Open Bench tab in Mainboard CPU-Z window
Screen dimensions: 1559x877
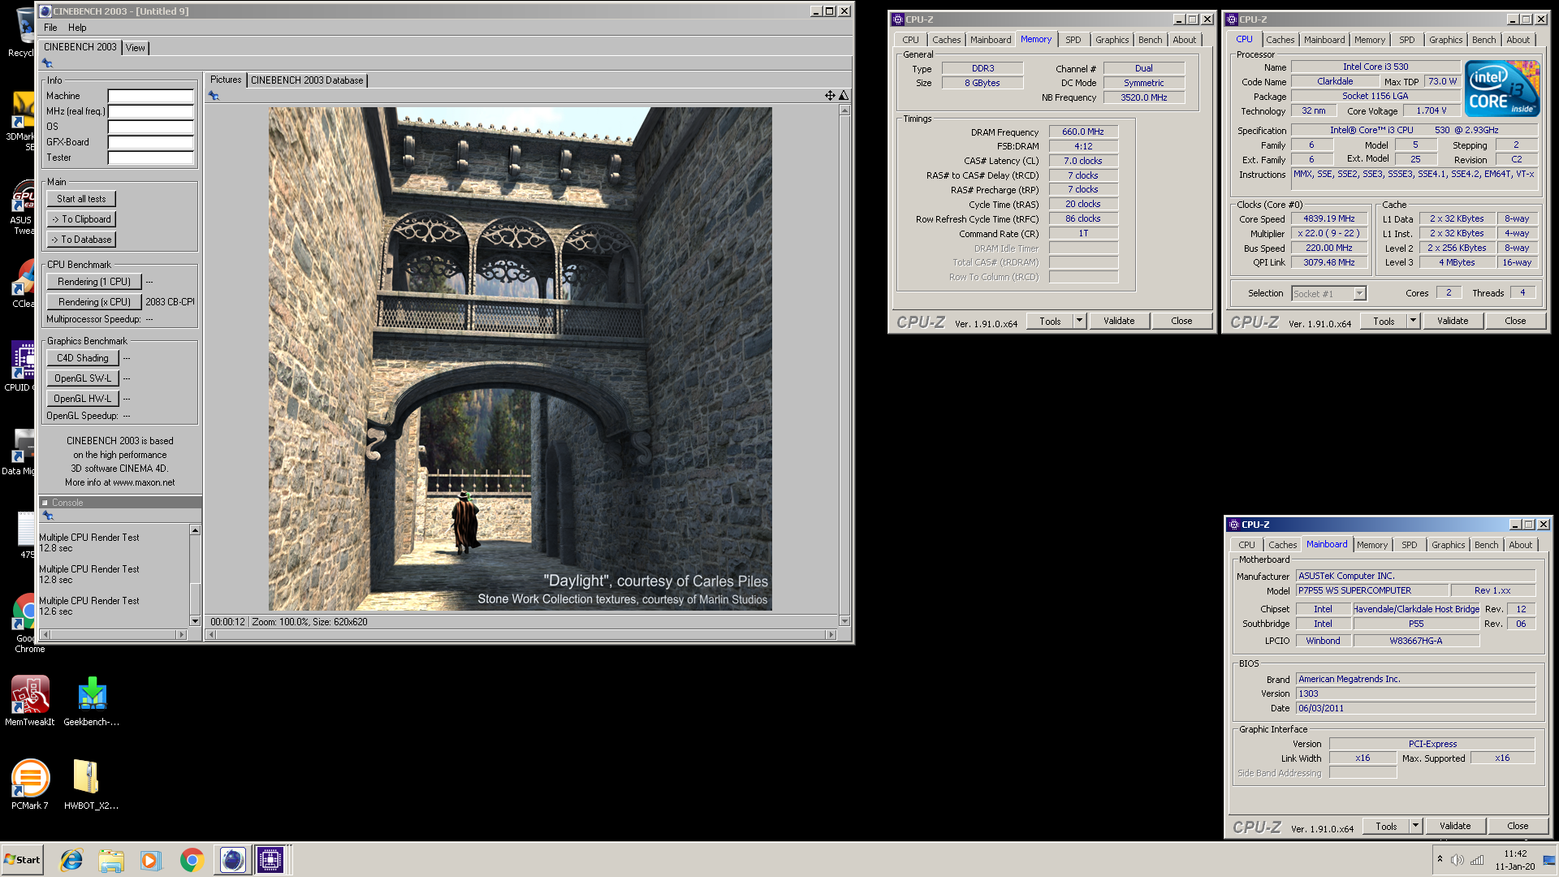tap(1486, 545)
